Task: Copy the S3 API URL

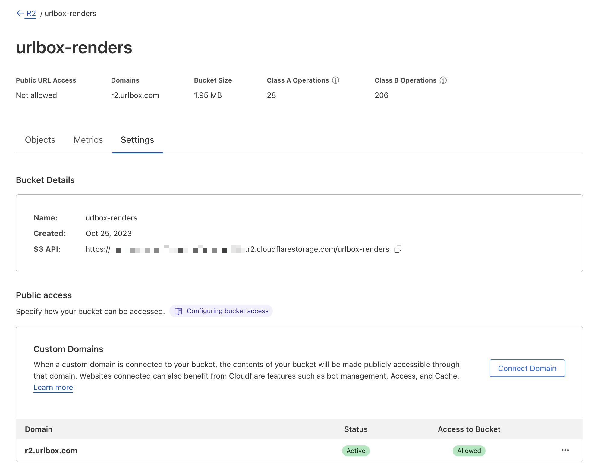Action: pos(398,249)
